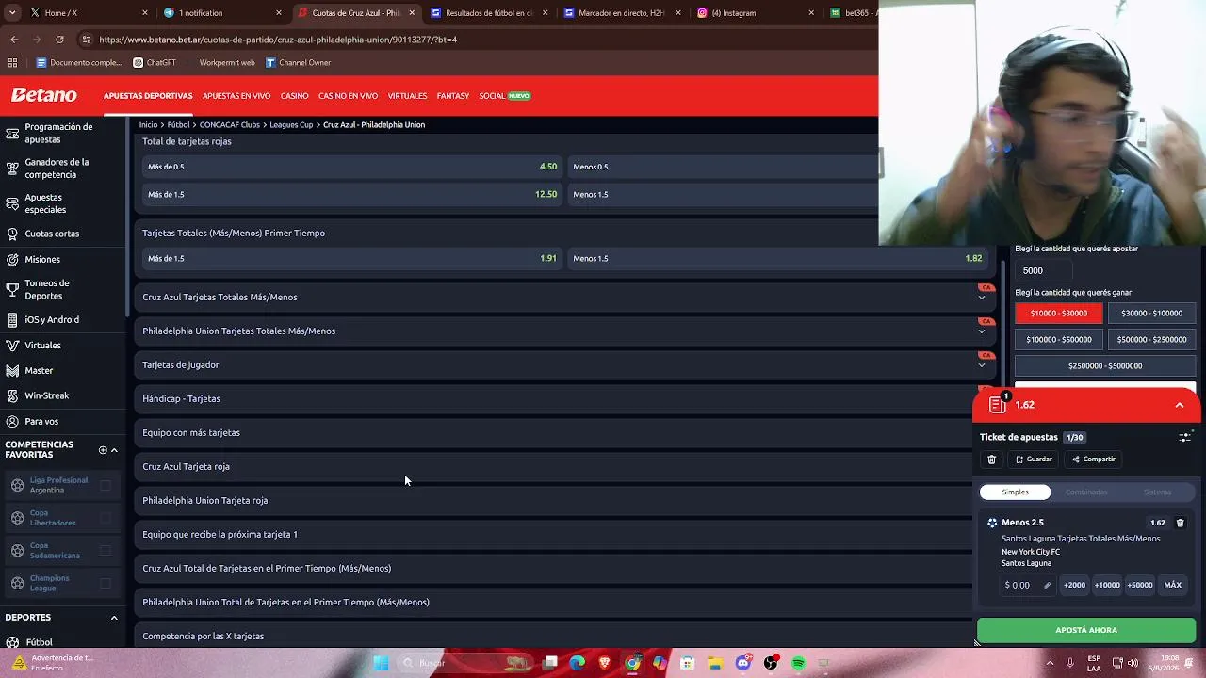The height and width of the screenshot is (678, 1206).
Task: Pick Más de 1.5 first half cards 1.91
Action: 352,258
